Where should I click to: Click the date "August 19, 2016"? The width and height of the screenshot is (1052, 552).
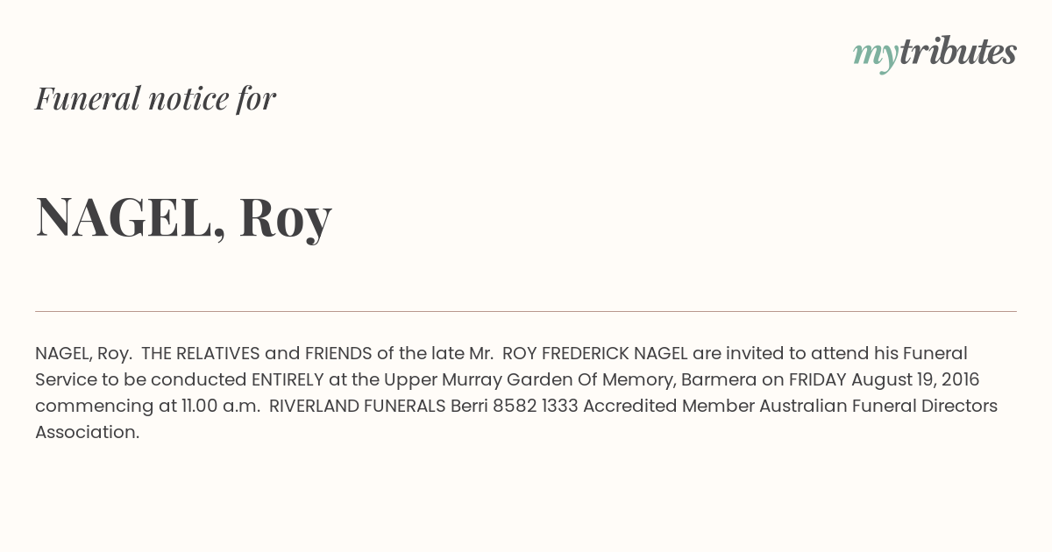tap(915, 379)
